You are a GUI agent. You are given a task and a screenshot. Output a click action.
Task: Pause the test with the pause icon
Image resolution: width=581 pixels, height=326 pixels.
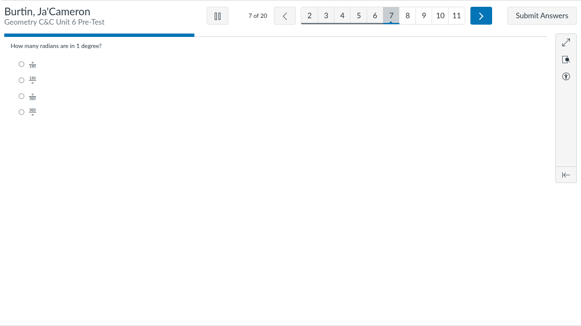(x=217, y=16)
